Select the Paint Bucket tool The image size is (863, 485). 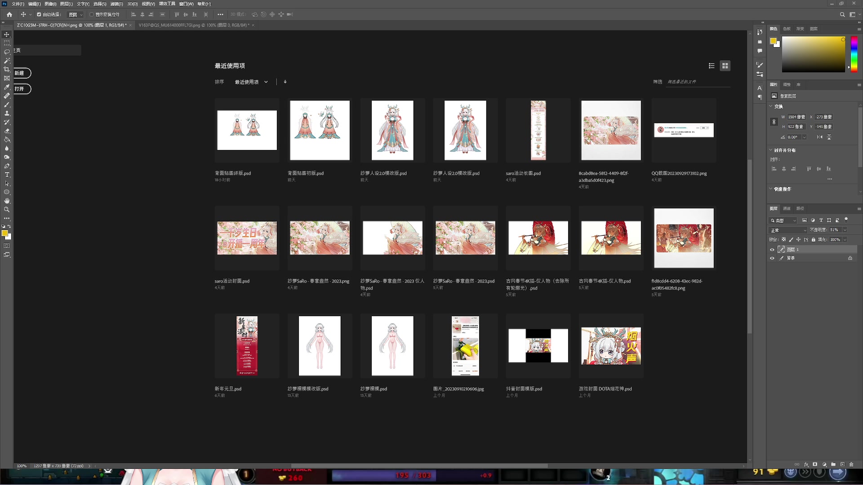click(7, 140)
